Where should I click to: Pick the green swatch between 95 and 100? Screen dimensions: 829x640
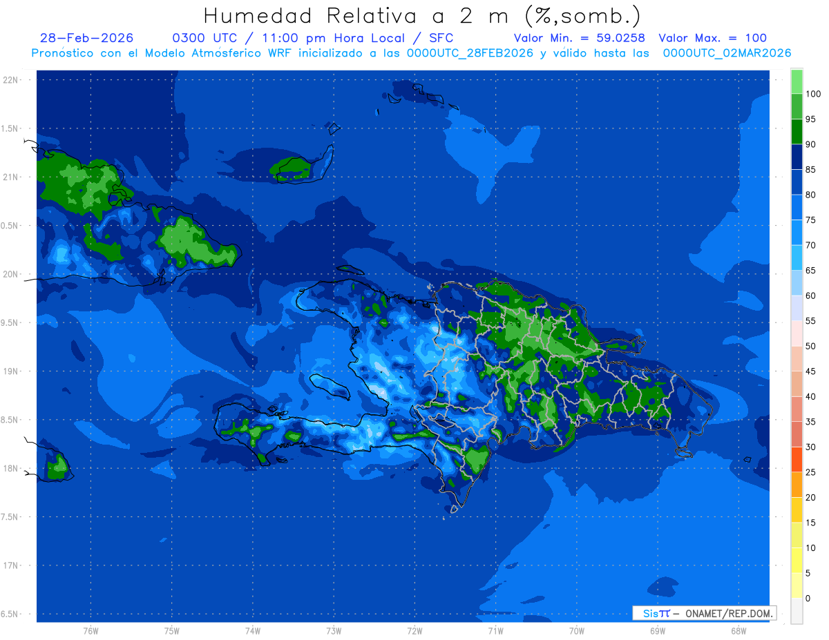(x=797, y=106)
